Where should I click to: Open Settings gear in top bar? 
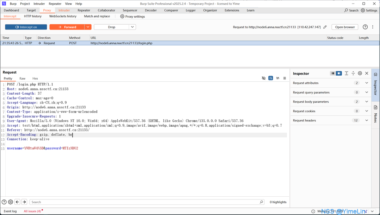click(363, 11)
